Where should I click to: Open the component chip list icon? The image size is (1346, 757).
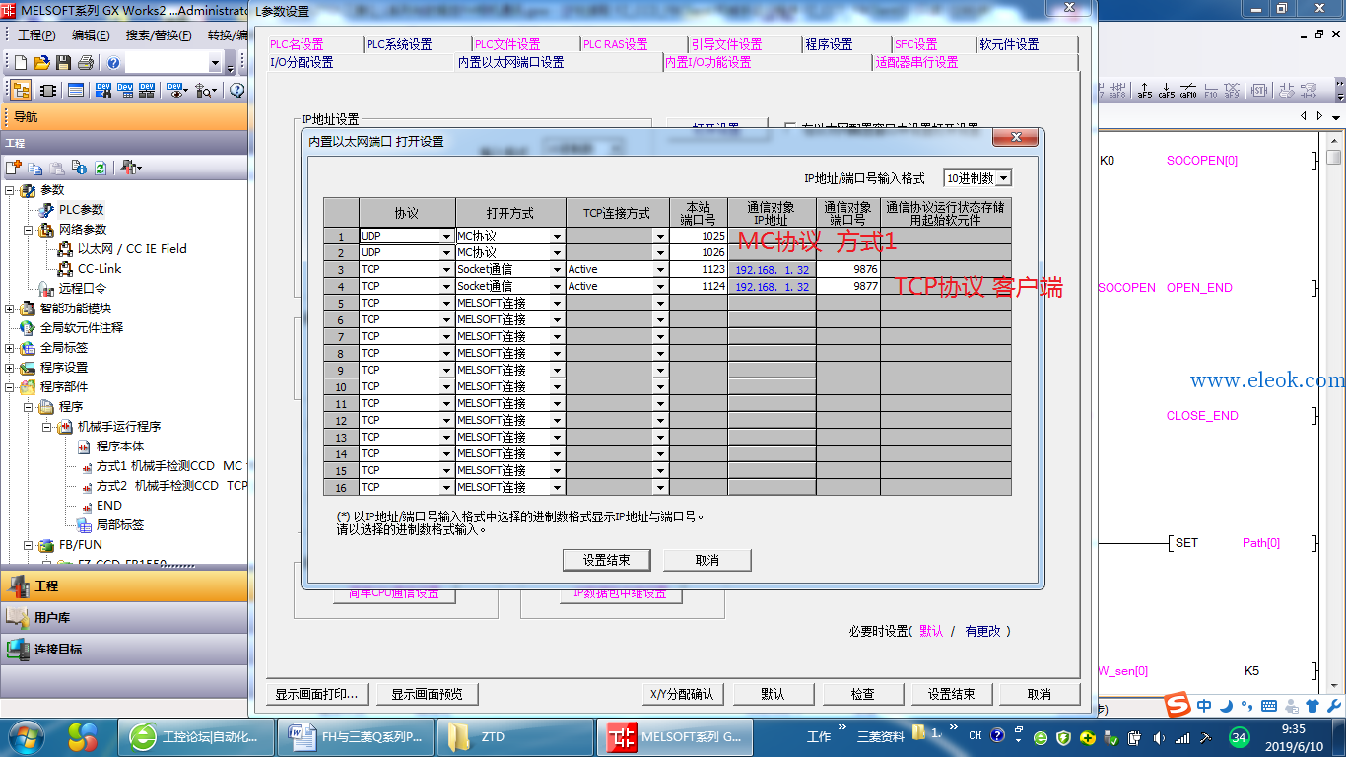pos(48,90)
